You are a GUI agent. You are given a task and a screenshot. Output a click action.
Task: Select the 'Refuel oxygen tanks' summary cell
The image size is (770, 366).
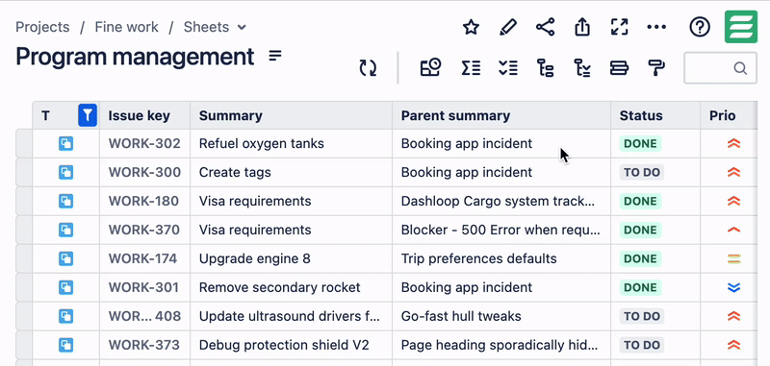(292, 143)
